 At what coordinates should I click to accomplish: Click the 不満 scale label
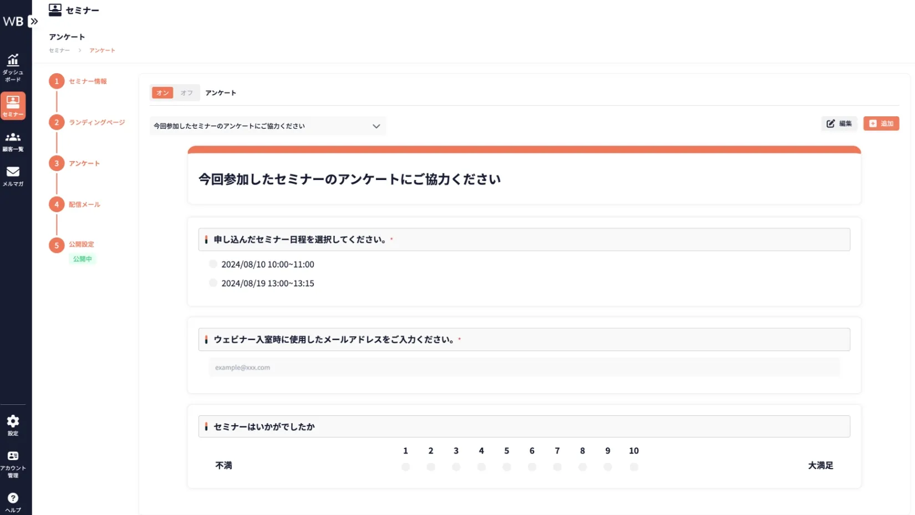click(223, 466)
